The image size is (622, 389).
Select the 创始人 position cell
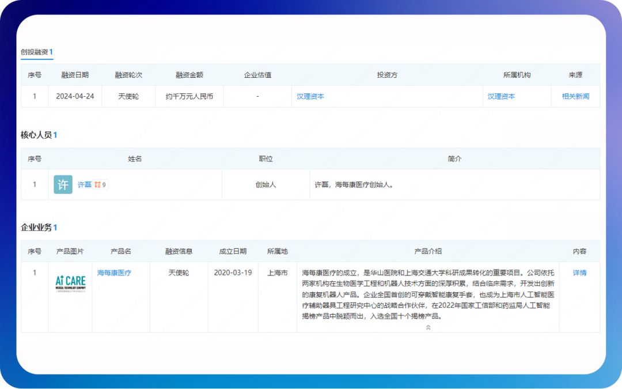(266, 184)
